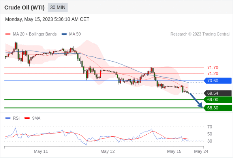This screenshot has height=158, width=233.
Task: Select the May 15 axis date
Action: 174,151
